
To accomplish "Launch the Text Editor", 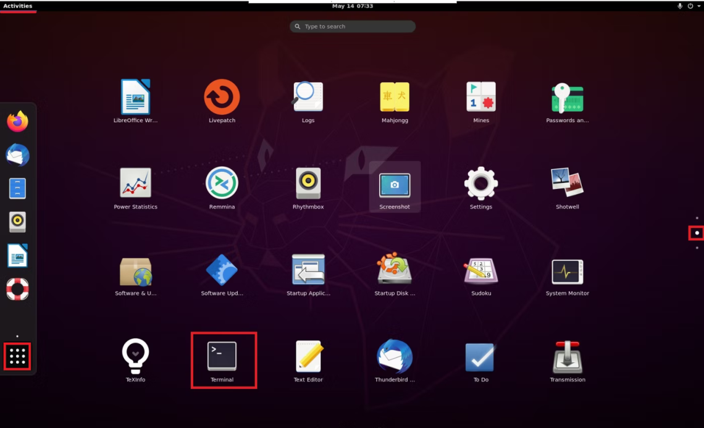I will (308, 361).
